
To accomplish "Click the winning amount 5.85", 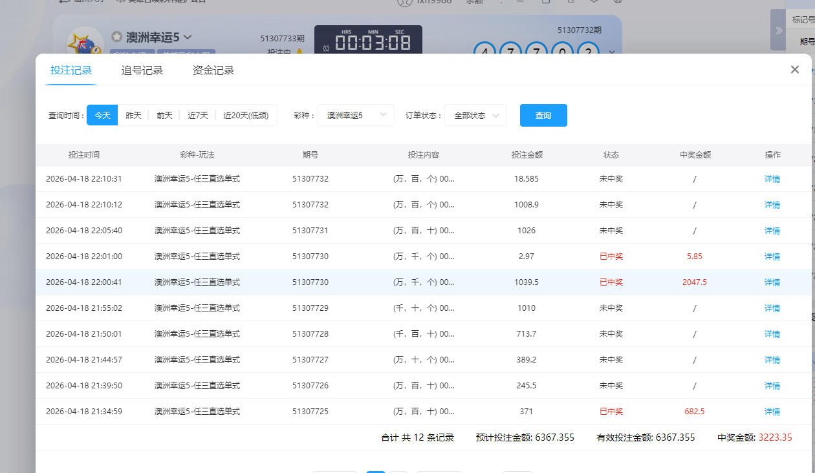I will (695, 257).
